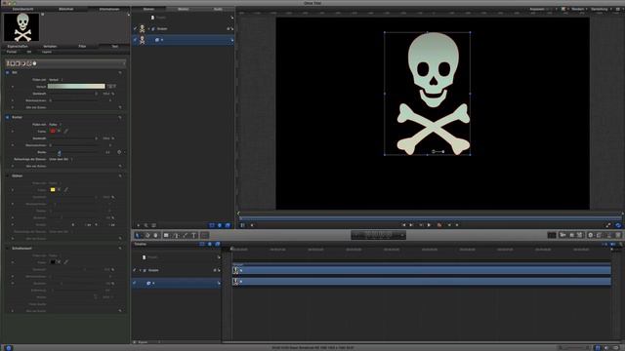625x351 pixels.
Task: Click the red Kontur color swatch
Action: (53, 131)
